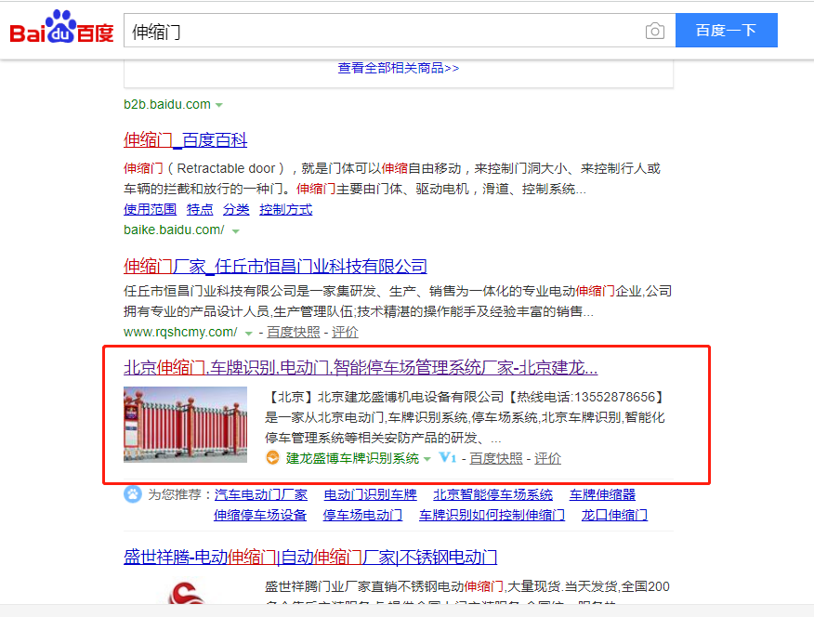
Task: Jump to the 使用范围 section link
Action: (x=151, y=209)
